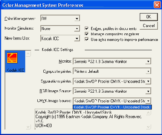This screenshot has height=135, width=162.
Task: Click description box scroll down arrow
Action: point(148,127)
